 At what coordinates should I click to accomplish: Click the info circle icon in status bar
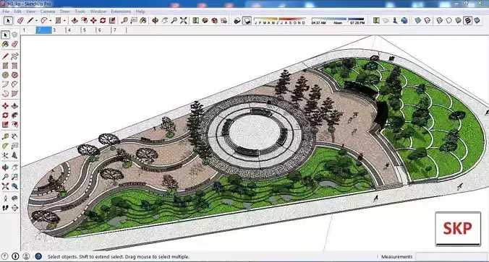pos(15,256)
